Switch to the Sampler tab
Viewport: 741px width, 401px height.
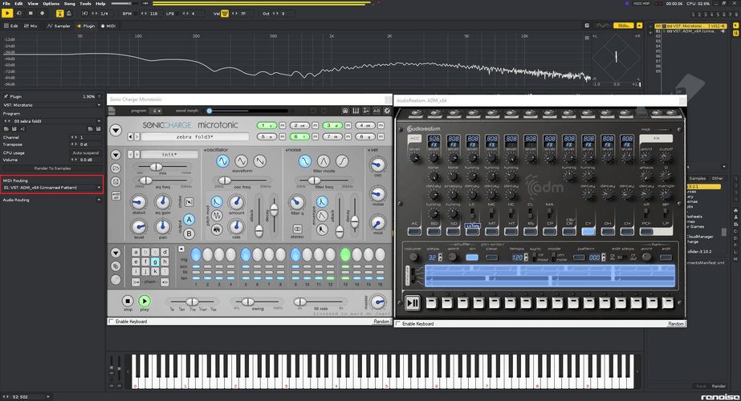(x=59, y=26)
